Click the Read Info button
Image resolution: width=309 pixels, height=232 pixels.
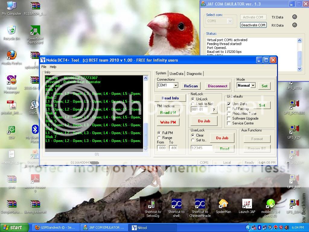tap(170, 98)
